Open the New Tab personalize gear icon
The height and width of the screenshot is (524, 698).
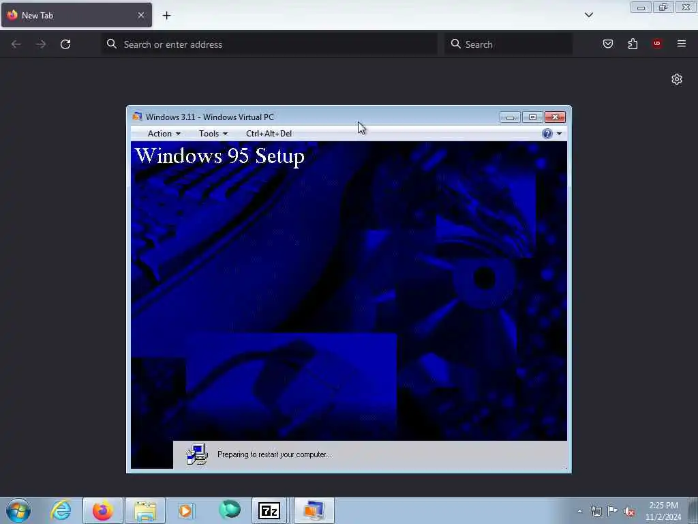tap(677, 79)
